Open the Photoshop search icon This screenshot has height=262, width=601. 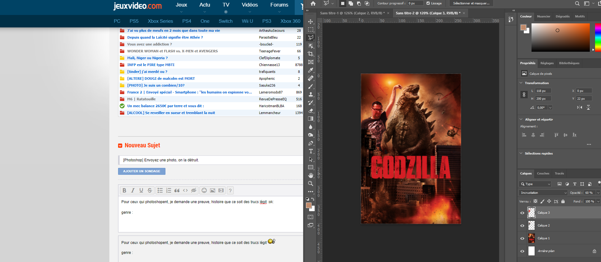click(577, 3)
